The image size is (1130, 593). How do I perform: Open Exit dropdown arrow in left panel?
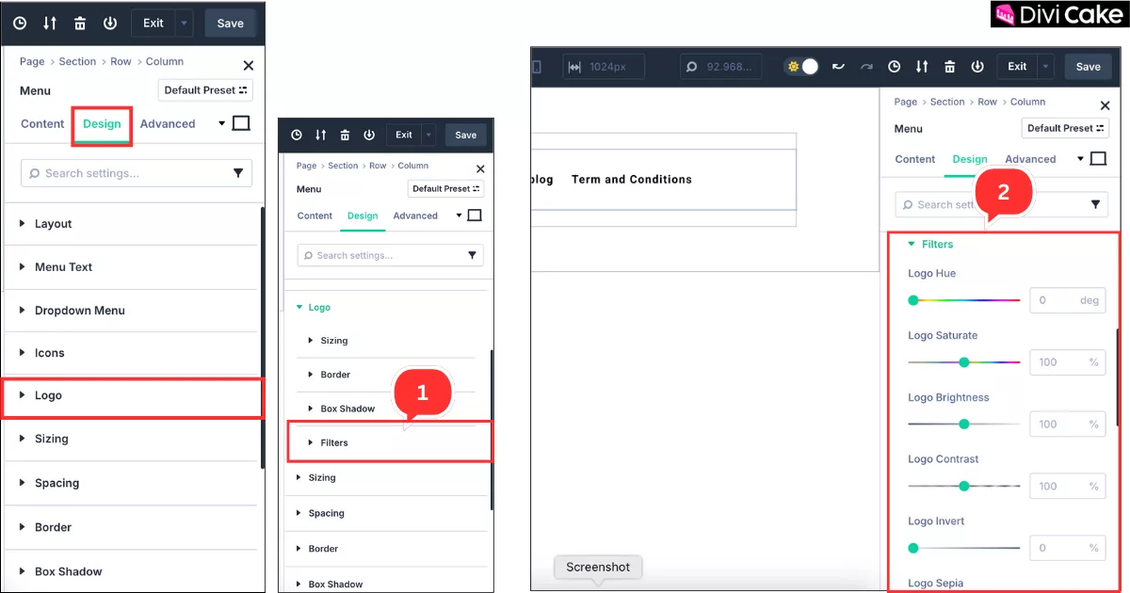point(184,24)
